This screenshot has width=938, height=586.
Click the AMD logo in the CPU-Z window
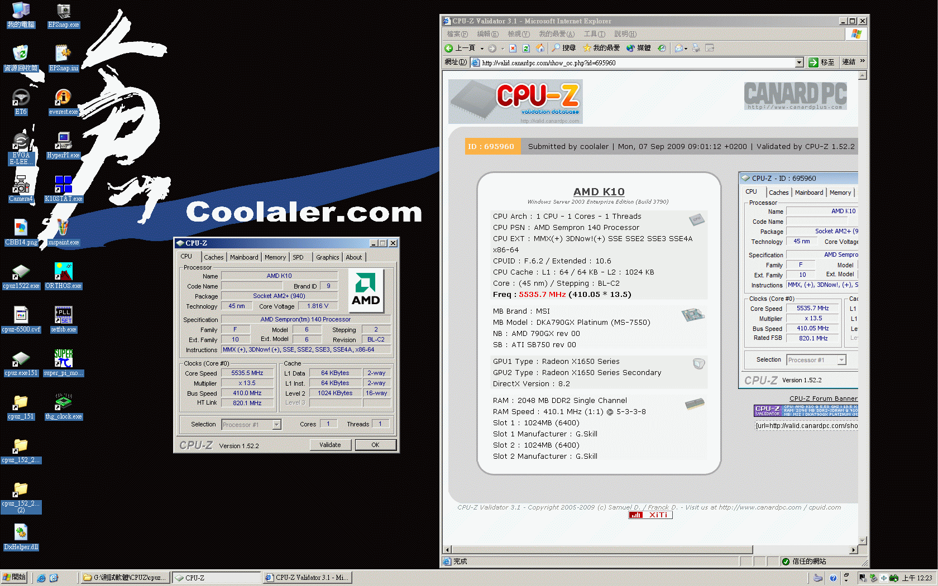(x=366, y=290)
